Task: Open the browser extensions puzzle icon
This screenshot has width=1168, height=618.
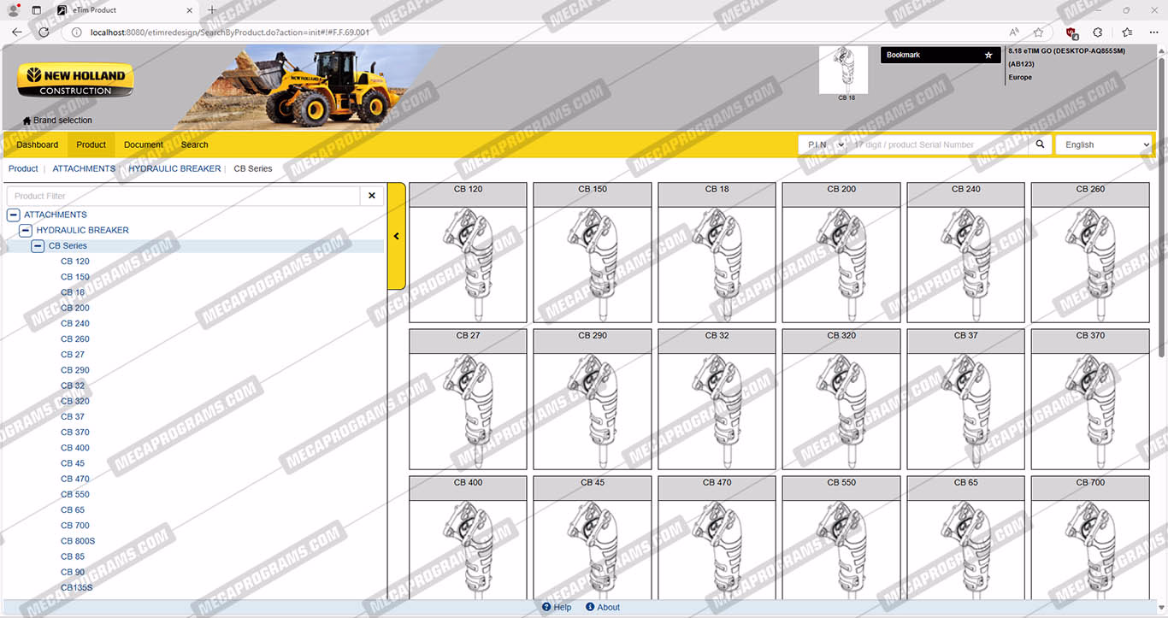Action: point(1098,32)
